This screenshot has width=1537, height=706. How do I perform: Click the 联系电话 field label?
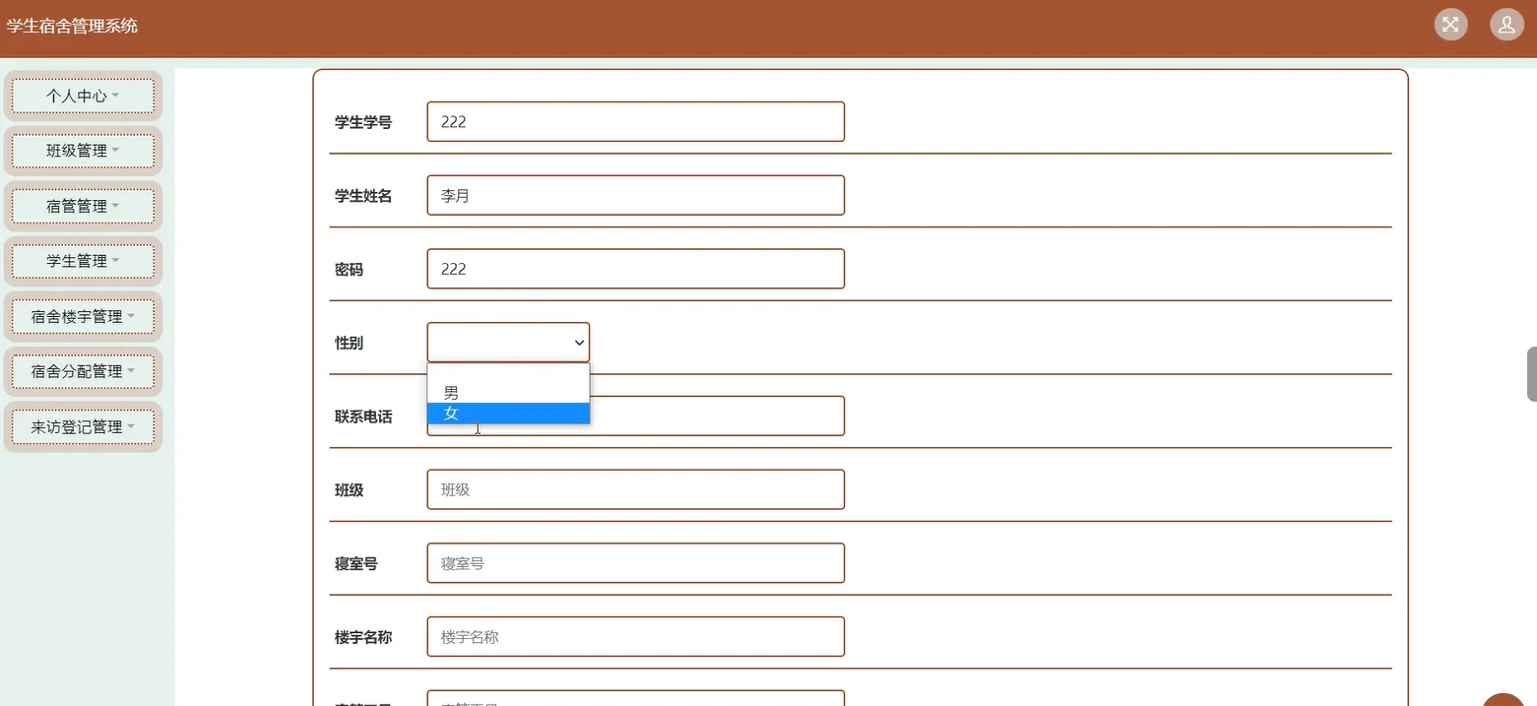click(x=363, y=417)
